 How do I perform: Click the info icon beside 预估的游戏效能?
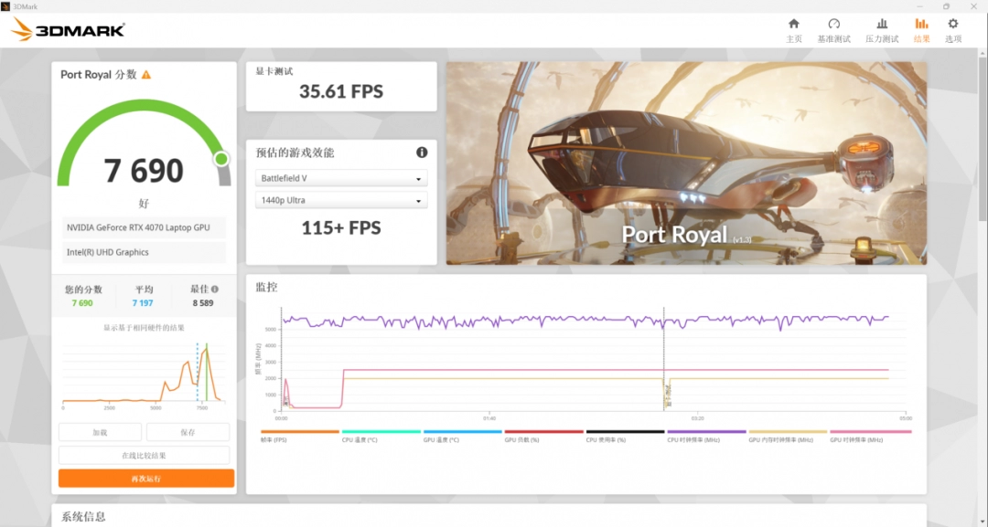point(422,153)
